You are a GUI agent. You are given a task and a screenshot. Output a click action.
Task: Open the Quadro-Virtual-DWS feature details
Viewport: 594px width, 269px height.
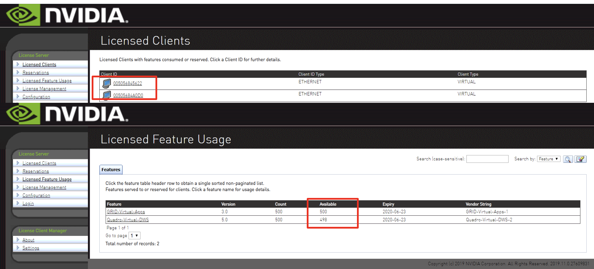point(128,220)
